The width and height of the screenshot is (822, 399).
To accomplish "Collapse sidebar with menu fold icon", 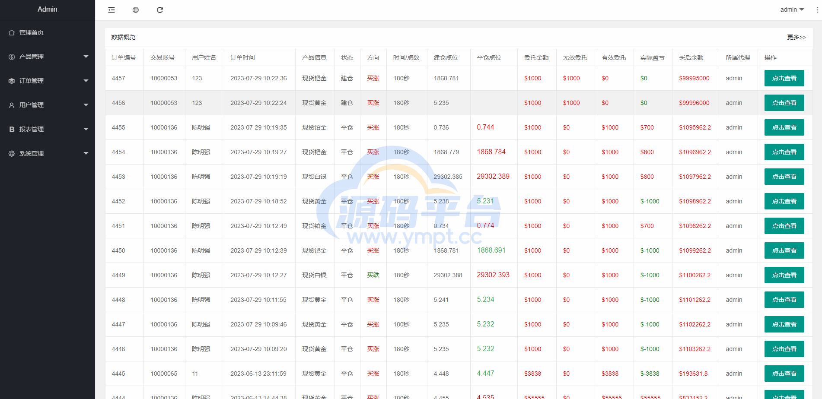I will (x=112, y=10).
